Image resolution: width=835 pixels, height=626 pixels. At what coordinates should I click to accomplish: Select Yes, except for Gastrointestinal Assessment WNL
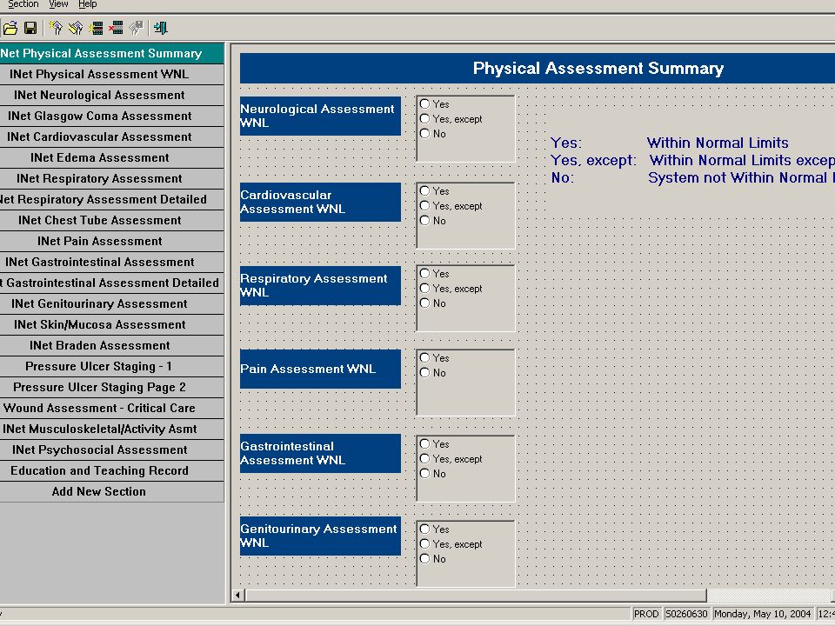click(424, 458)
